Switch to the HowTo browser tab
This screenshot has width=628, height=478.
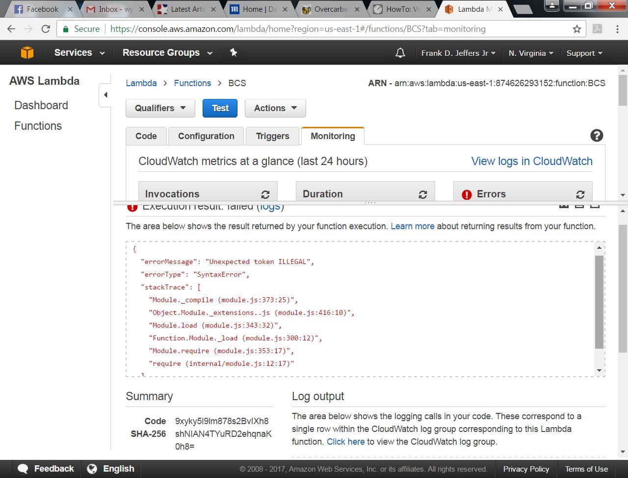tap(402, 9)
